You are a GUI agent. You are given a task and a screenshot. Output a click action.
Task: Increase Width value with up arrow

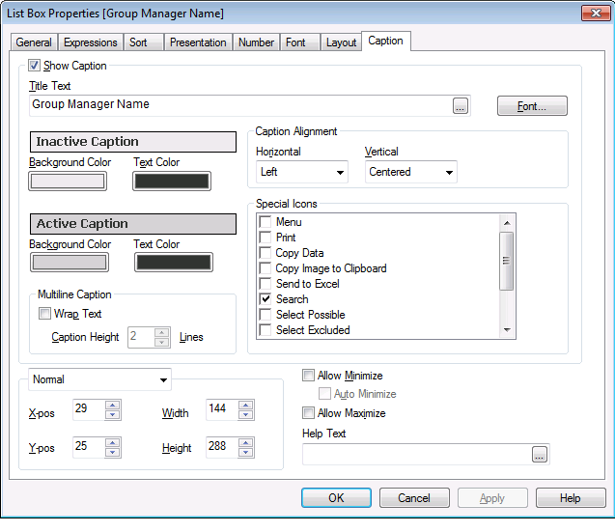click(x=245, y=406)
